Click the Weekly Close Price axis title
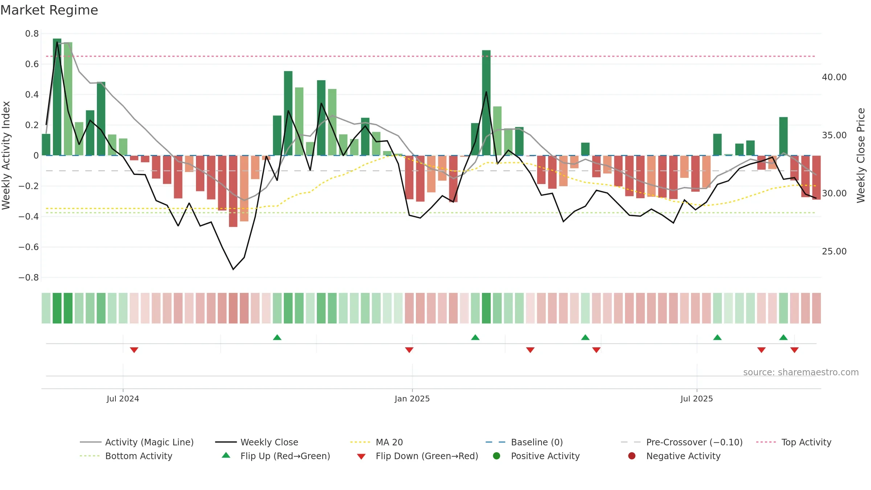The image size is (871, 490). coord(861,155)
